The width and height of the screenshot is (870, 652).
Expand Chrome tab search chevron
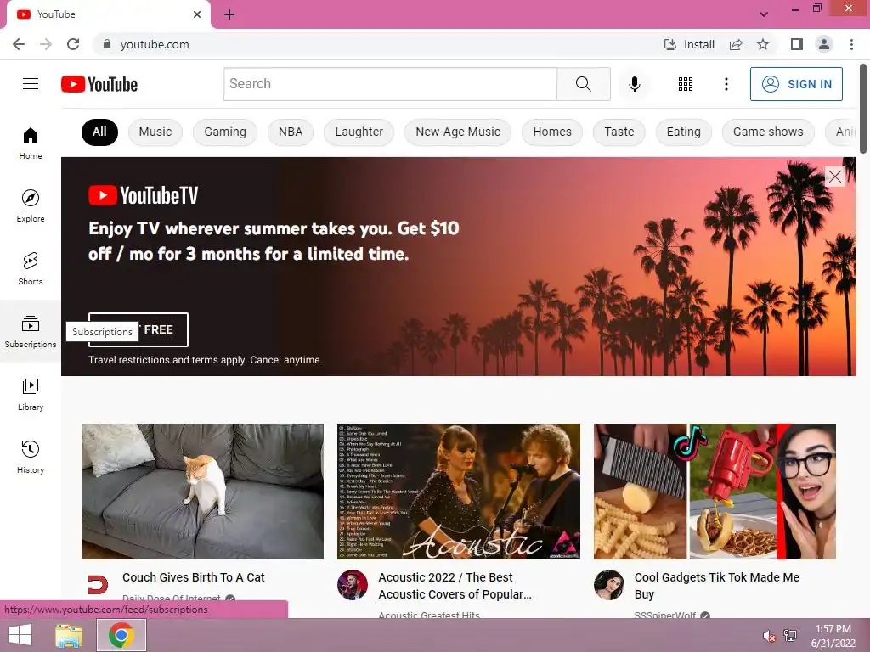point(764,14)
